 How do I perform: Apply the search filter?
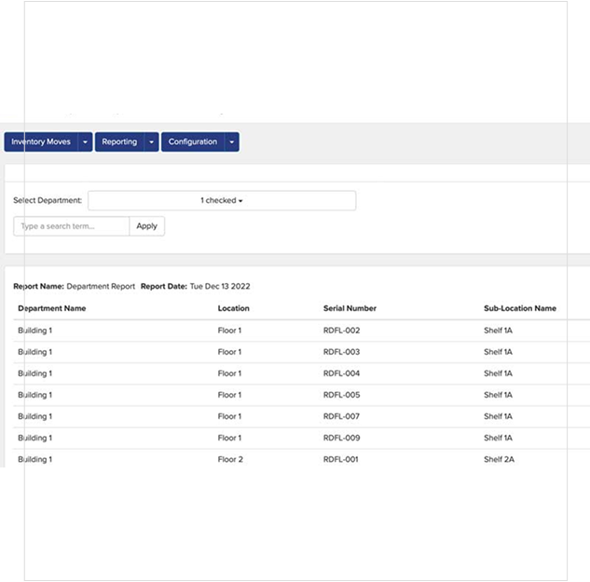[146, 226]
